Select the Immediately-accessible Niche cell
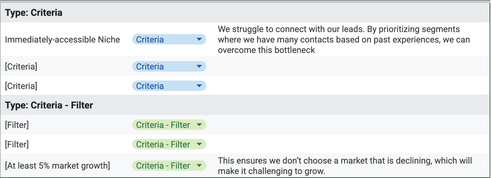The height and width of the screenshot is (178, 491). pos(62,40)
